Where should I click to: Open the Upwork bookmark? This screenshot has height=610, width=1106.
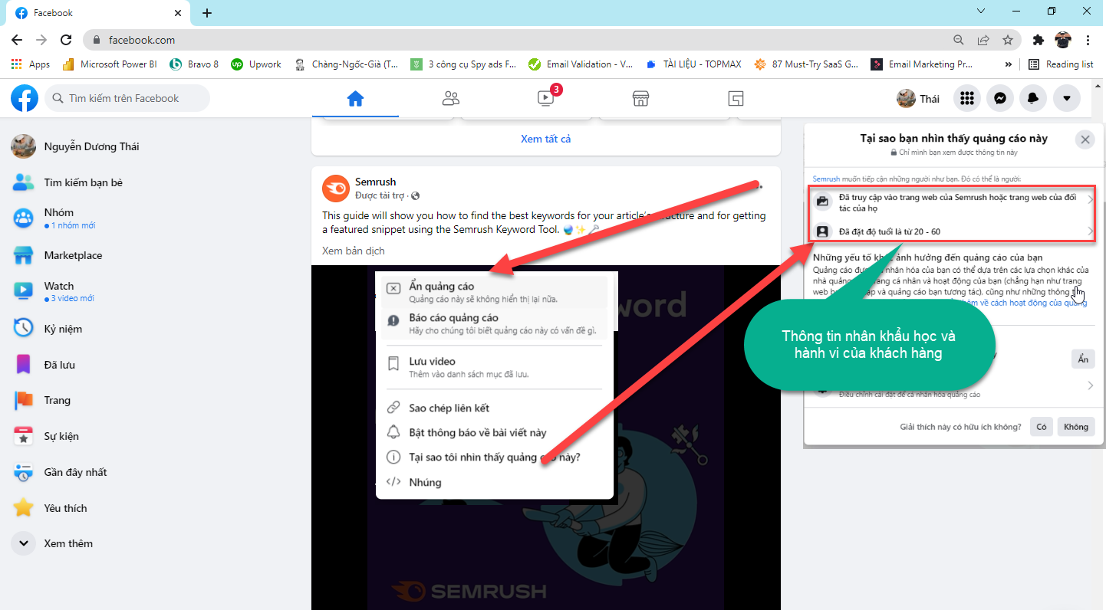(x=256, y=64)
